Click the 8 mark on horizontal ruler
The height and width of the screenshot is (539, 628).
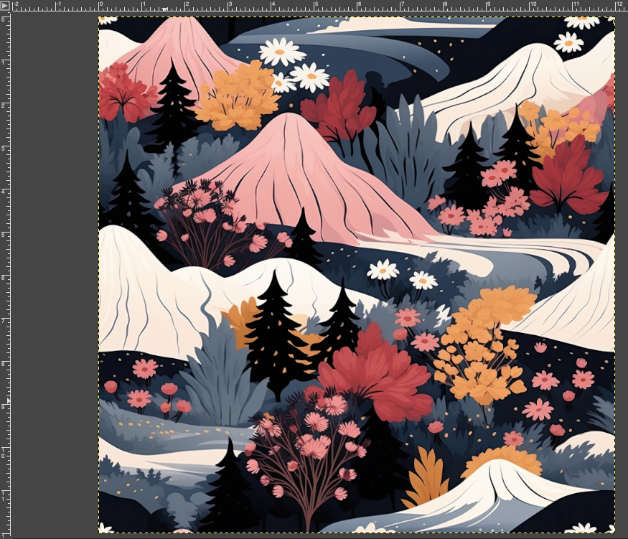(x=446, y=6)
